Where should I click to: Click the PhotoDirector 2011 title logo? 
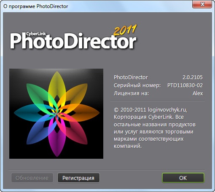point(73,37)
